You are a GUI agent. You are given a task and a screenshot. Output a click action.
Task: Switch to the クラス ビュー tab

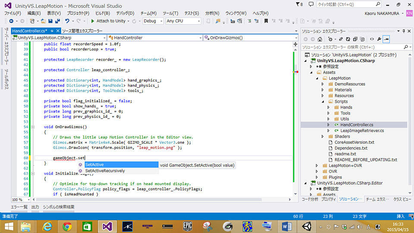point(402,199)
